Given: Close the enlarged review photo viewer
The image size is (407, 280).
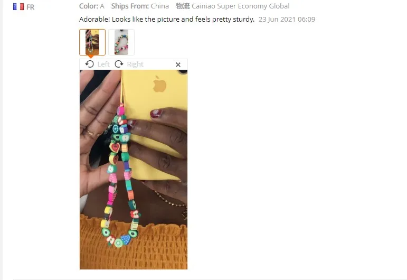Looking at the screenshot, I should 178,64.
